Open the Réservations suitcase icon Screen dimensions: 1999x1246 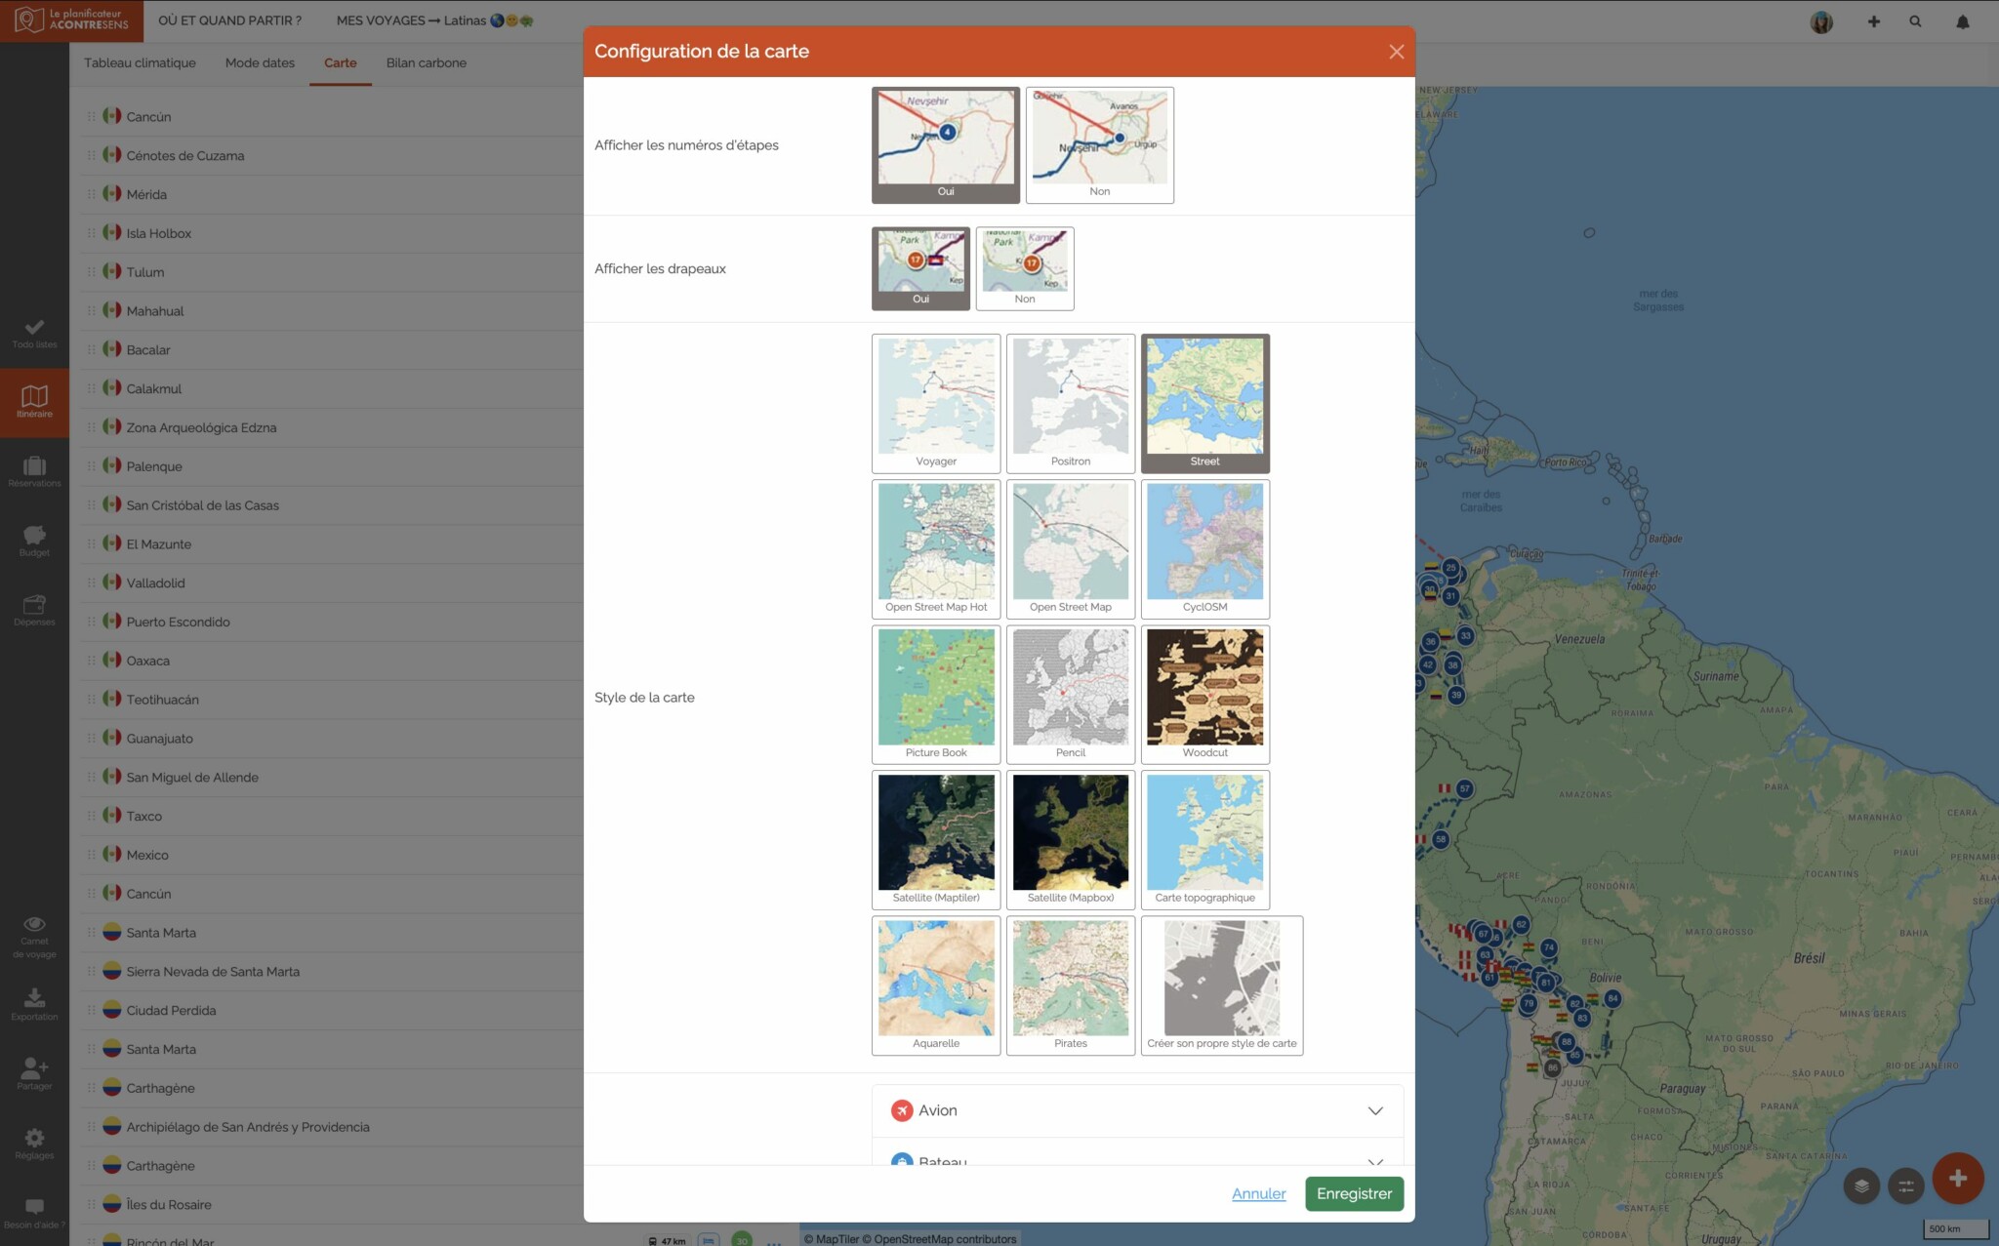[34, 471]
